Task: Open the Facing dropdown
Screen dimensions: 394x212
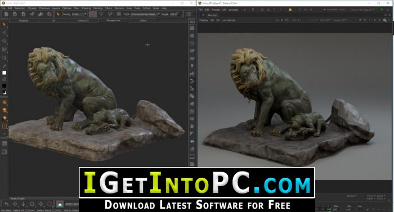Action: pos(79,14)
